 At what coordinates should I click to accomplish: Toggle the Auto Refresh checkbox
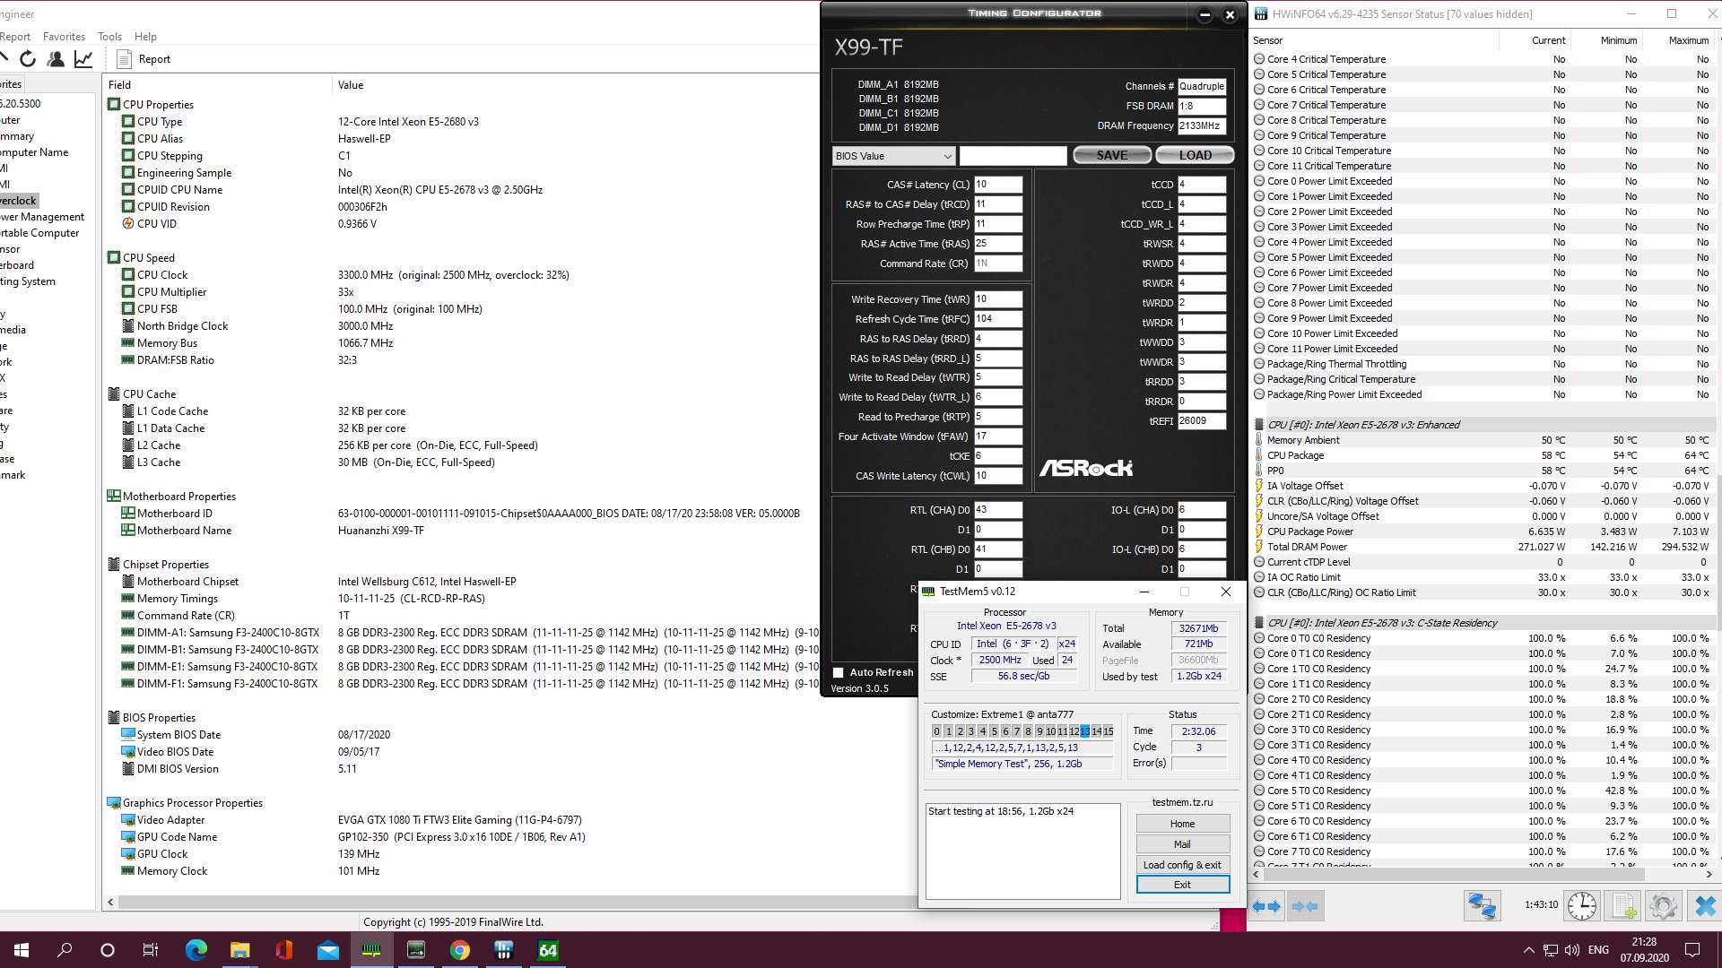click(x=838, y=673)
